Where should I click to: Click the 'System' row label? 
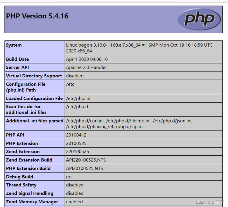pos(14,45)
